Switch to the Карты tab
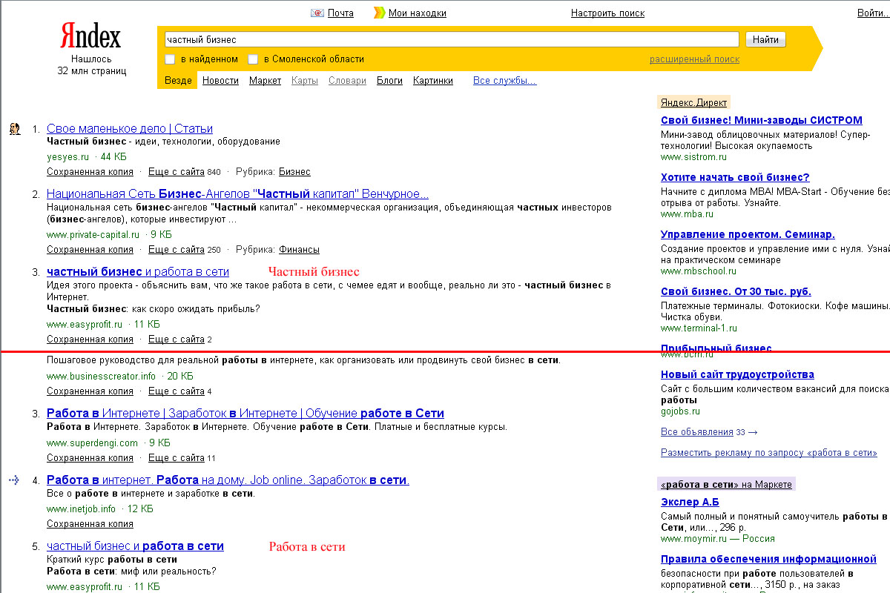Viewport: 890px width, 593px height. tap(305, 80)
